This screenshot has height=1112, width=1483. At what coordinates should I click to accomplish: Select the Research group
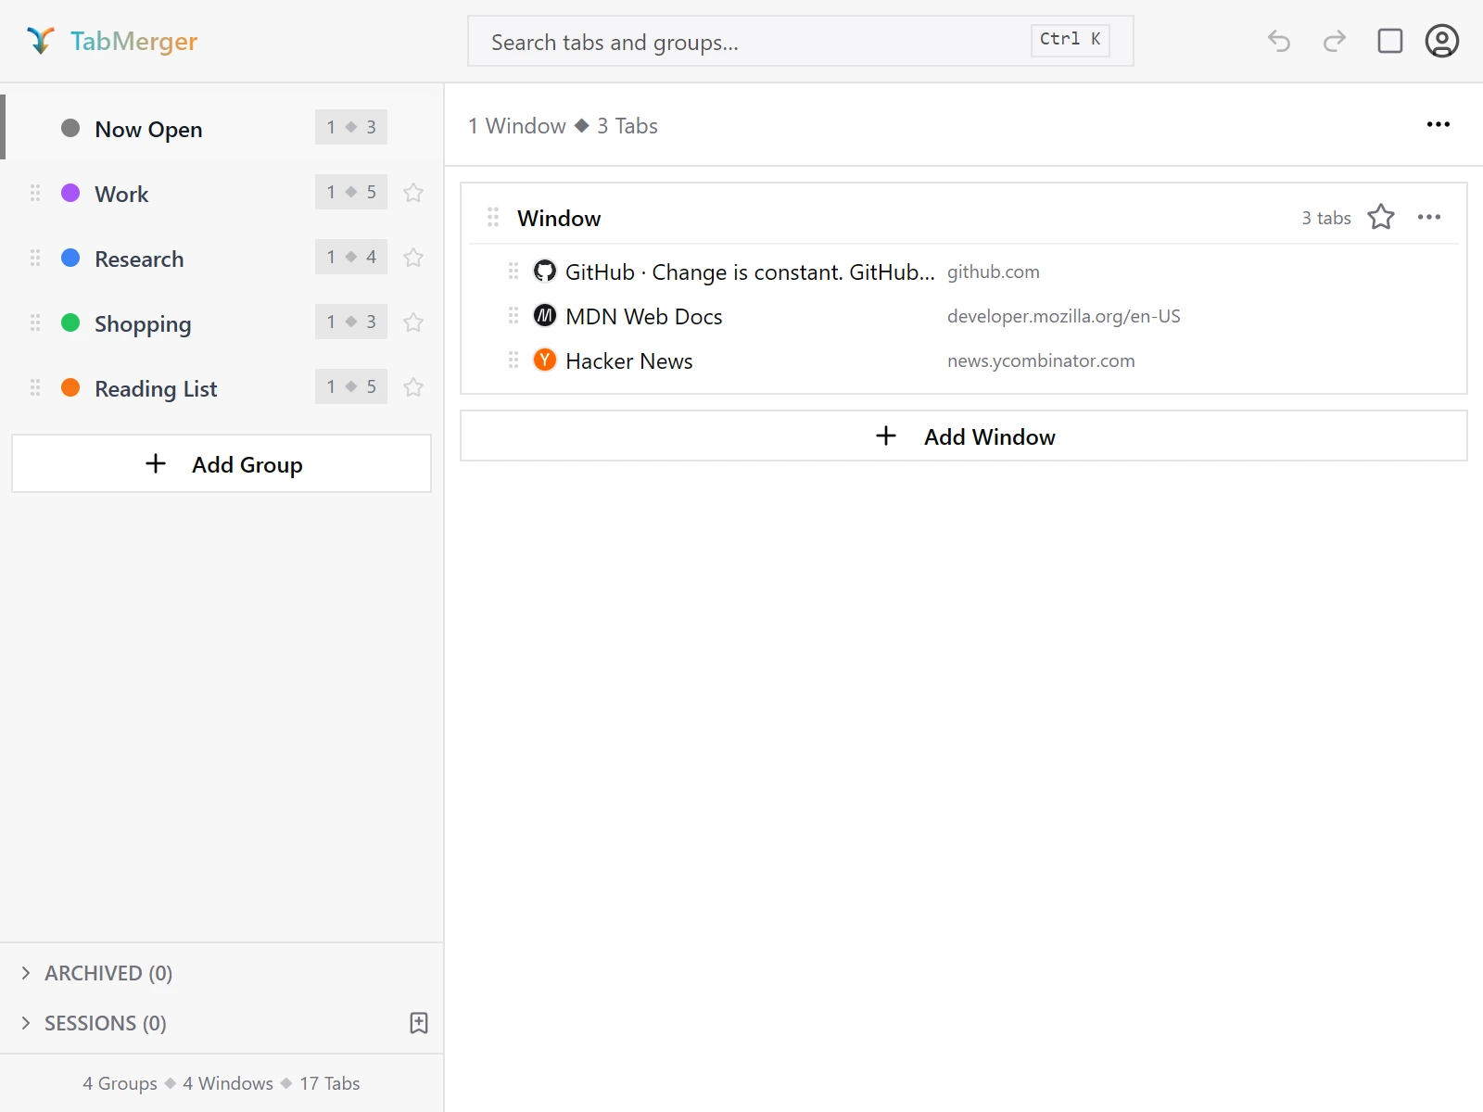(222, 258)
